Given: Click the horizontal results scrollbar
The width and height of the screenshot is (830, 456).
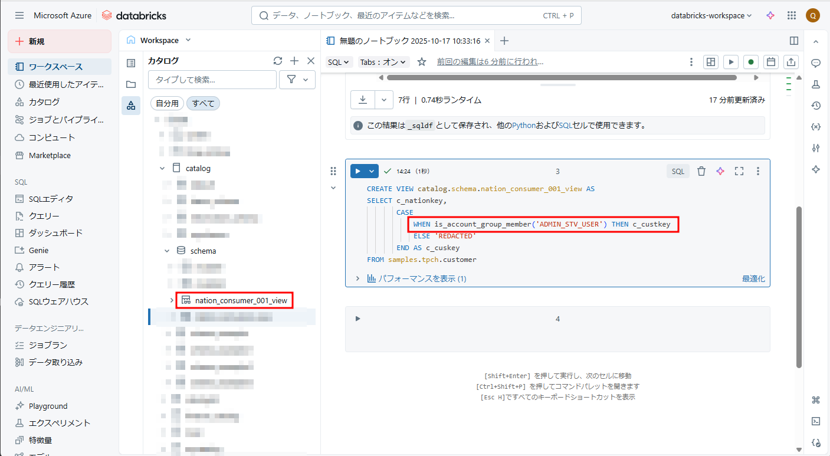Looking at the screenshot, I should [x=561, y=77].
